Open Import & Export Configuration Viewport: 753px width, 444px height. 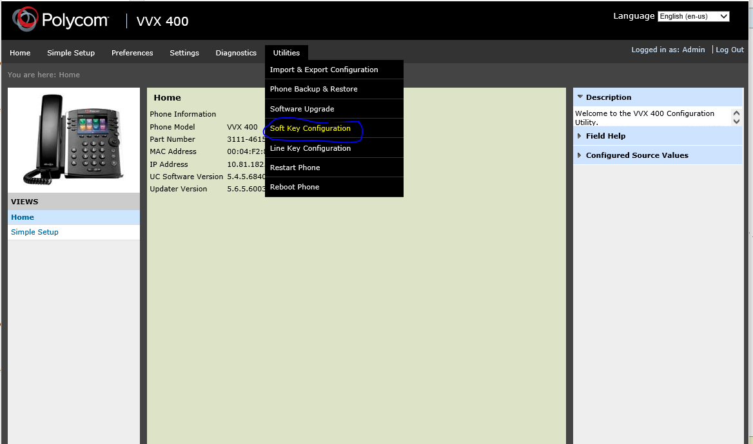(324, 70)
